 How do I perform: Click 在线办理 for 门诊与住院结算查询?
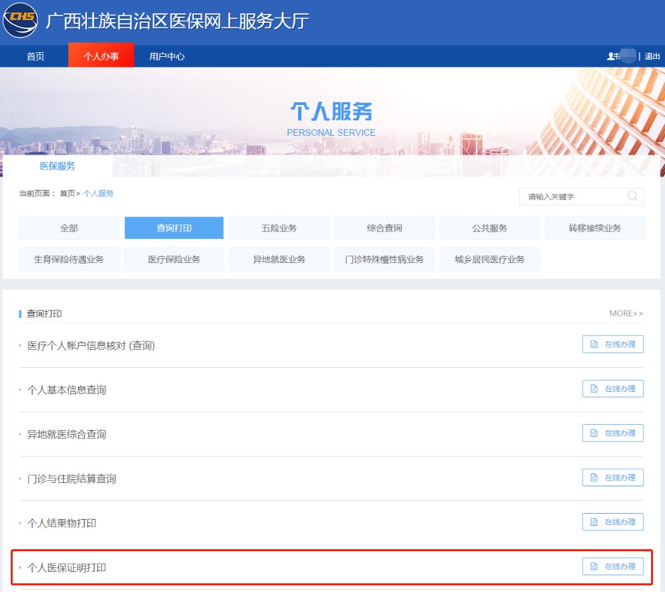point(613,478)
